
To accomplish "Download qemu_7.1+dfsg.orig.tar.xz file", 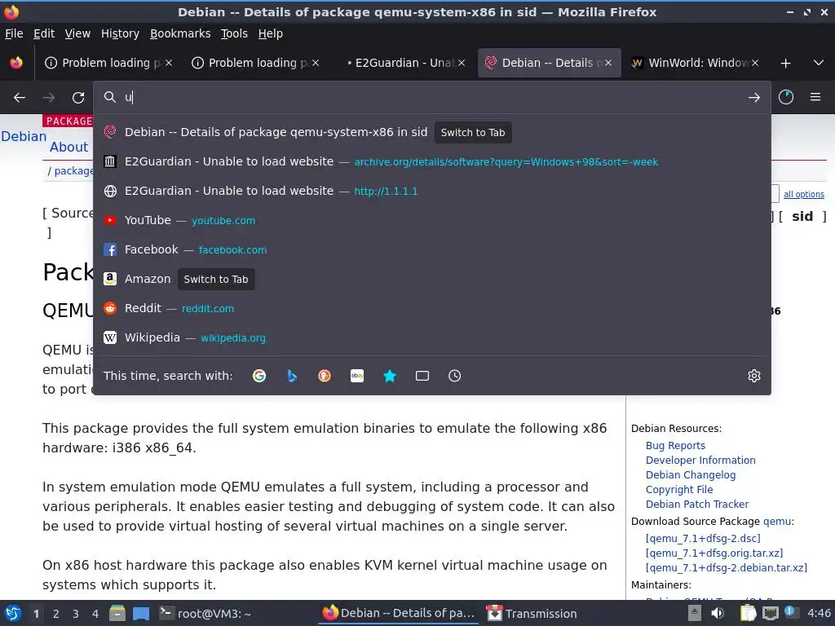I will pyautogui.click(x=714, y=553).
